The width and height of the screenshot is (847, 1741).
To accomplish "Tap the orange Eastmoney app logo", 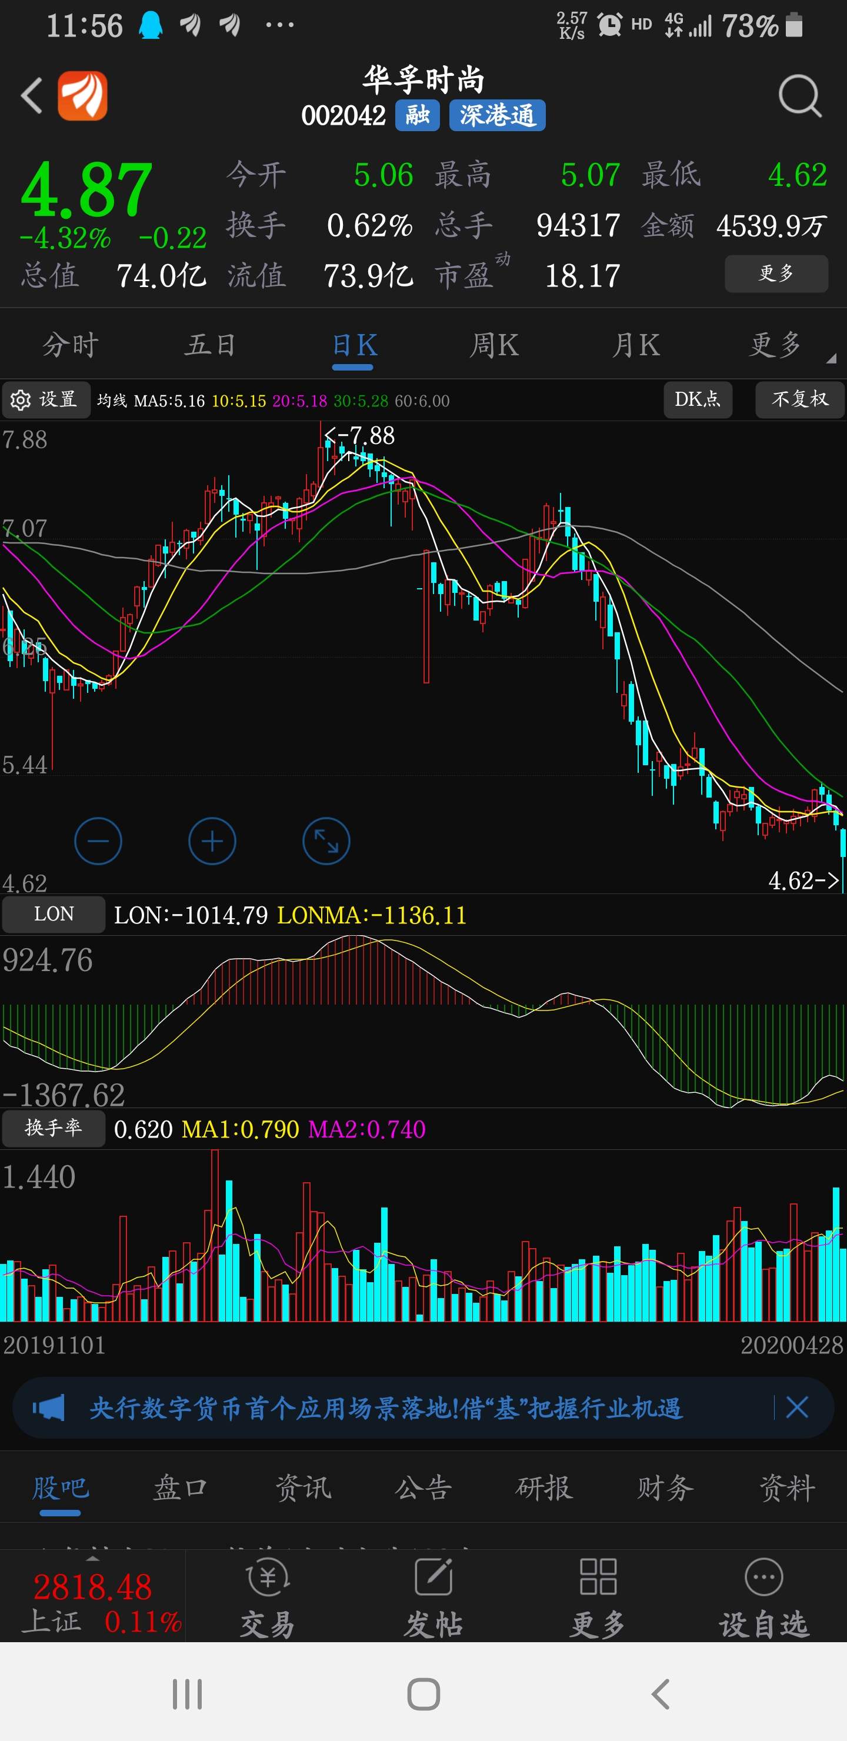I will (82, 95).
